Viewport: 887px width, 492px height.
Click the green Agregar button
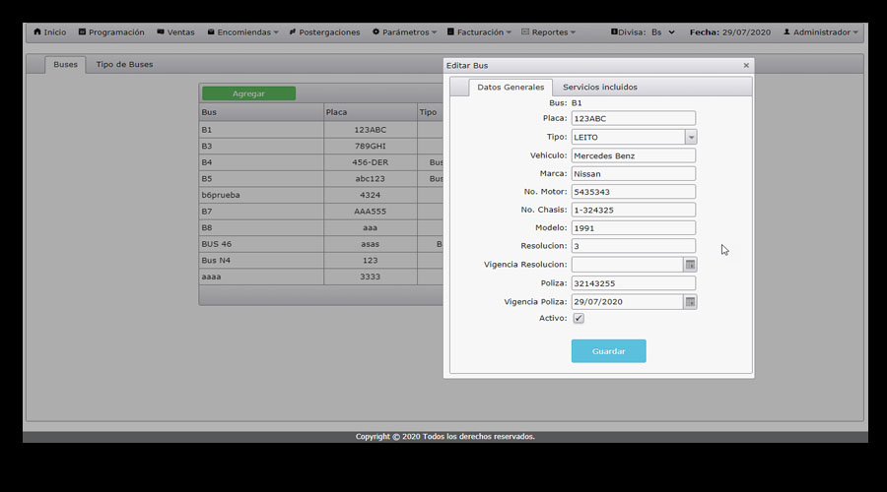pyautogui.click(x=249, y=93)
